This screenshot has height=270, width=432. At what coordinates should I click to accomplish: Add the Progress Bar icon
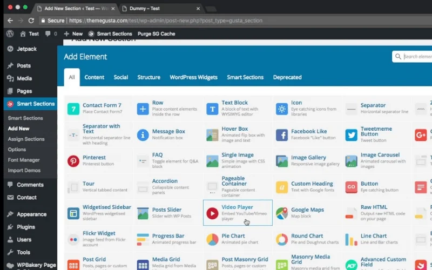coord(143,239)
